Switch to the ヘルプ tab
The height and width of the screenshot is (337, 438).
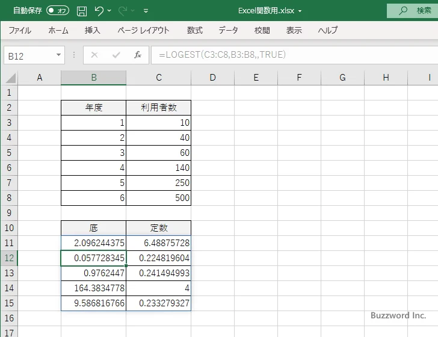pos(328,30)
